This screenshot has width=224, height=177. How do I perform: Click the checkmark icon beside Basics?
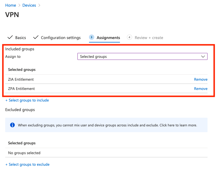pyautogui.click(x=10, y=38)
